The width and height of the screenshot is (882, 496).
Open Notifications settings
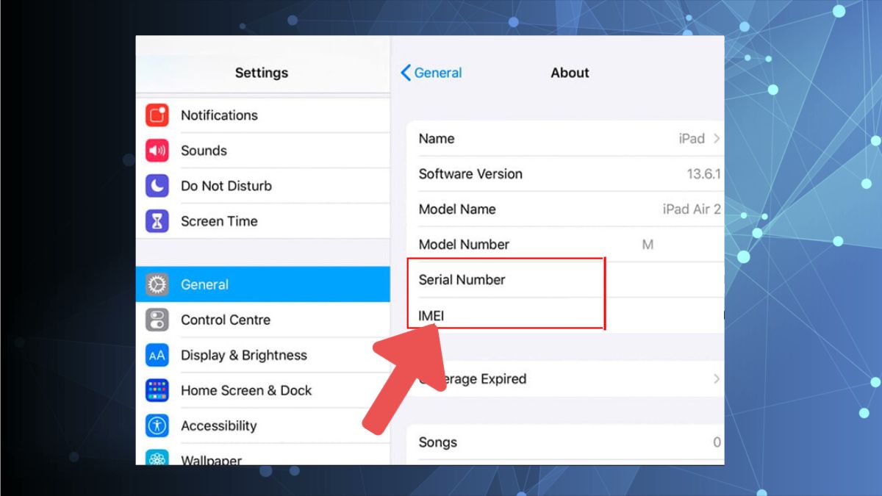pos(263,115)
